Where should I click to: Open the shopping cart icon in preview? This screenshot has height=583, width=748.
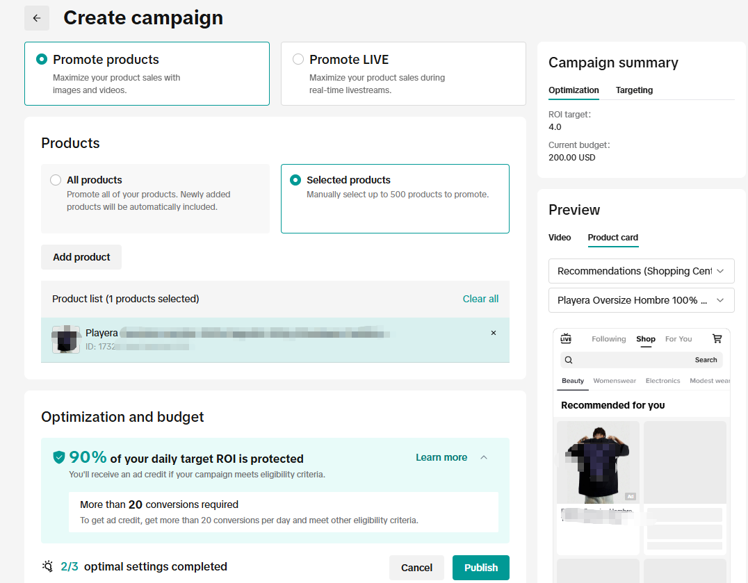[717, 338]
